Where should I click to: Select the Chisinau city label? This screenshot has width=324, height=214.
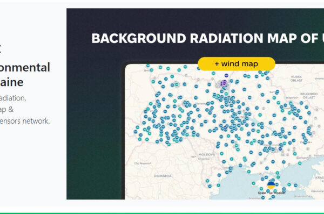(204, 159)
